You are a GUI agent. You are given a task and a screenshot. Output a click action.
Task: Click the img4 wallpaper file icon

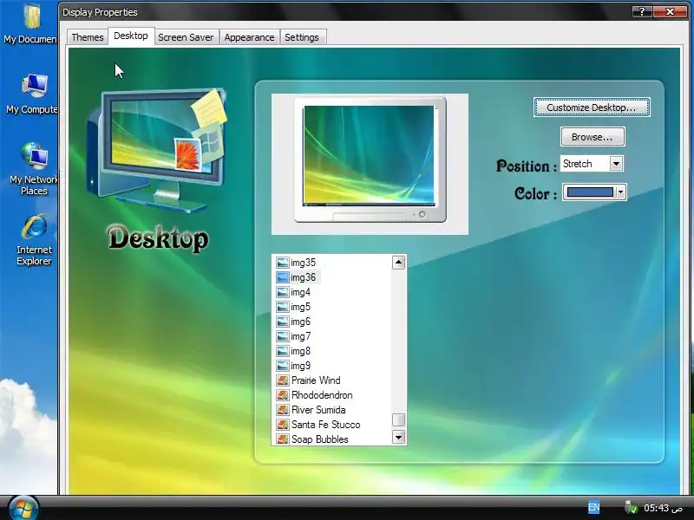point(283,292)
